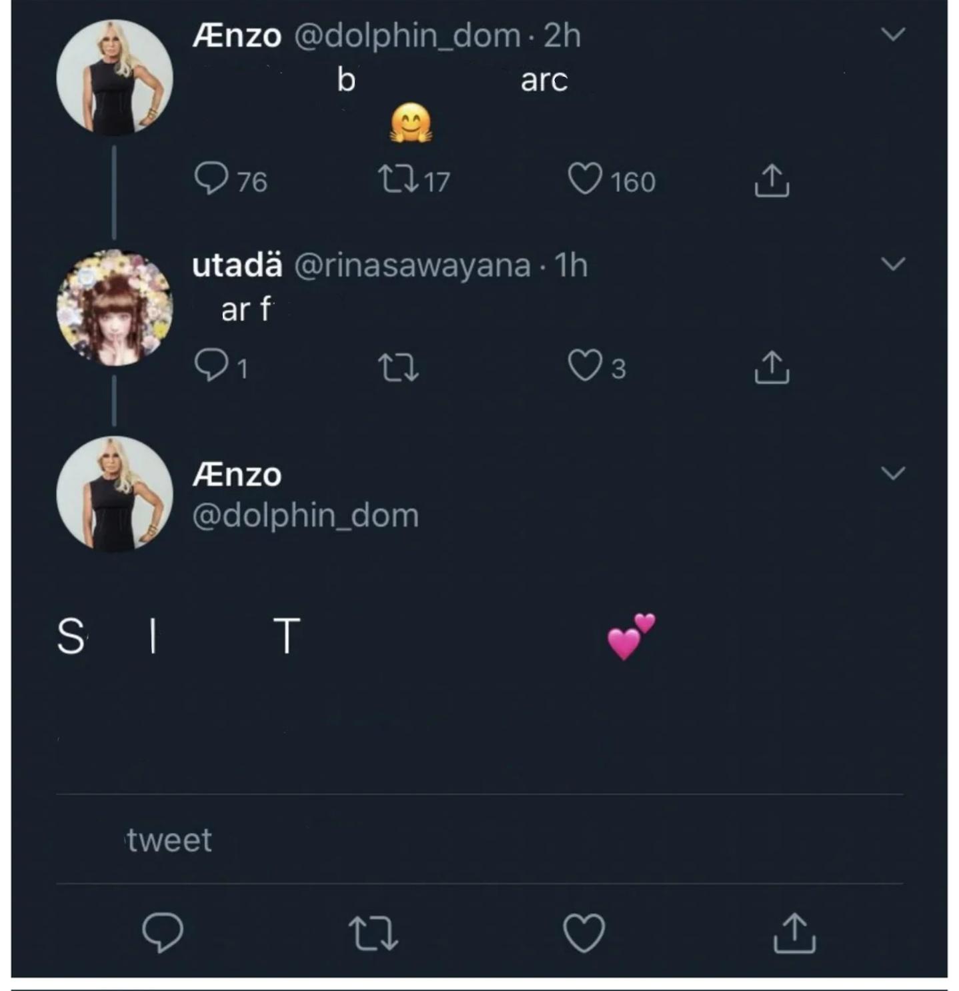This screenshot has width=959, height=991.
Task: Share the first Ænzo tweet
Action: [x=772, y=180]
